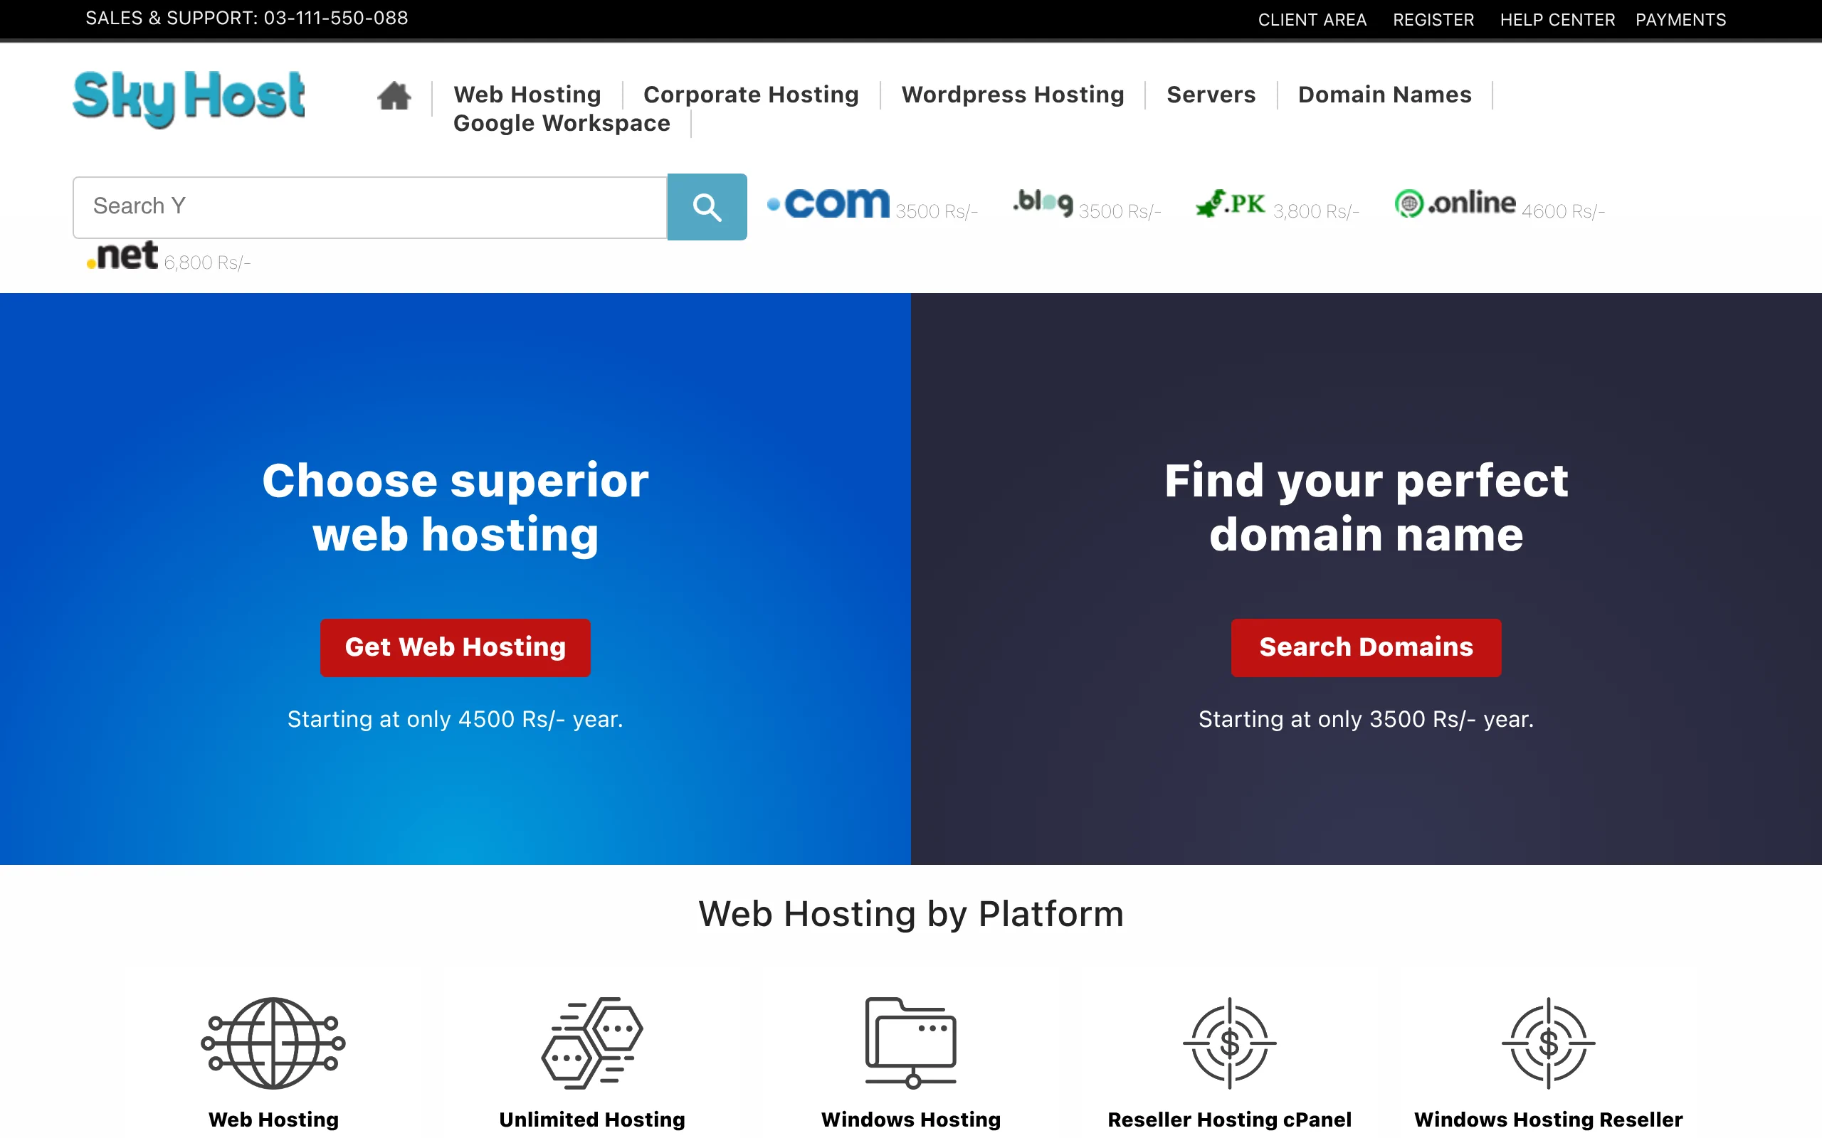Image resolution: width=1822 pixels, height=1138 pixels.
Task: Open Web Hosting menu item
Action: tap(527, 95)
